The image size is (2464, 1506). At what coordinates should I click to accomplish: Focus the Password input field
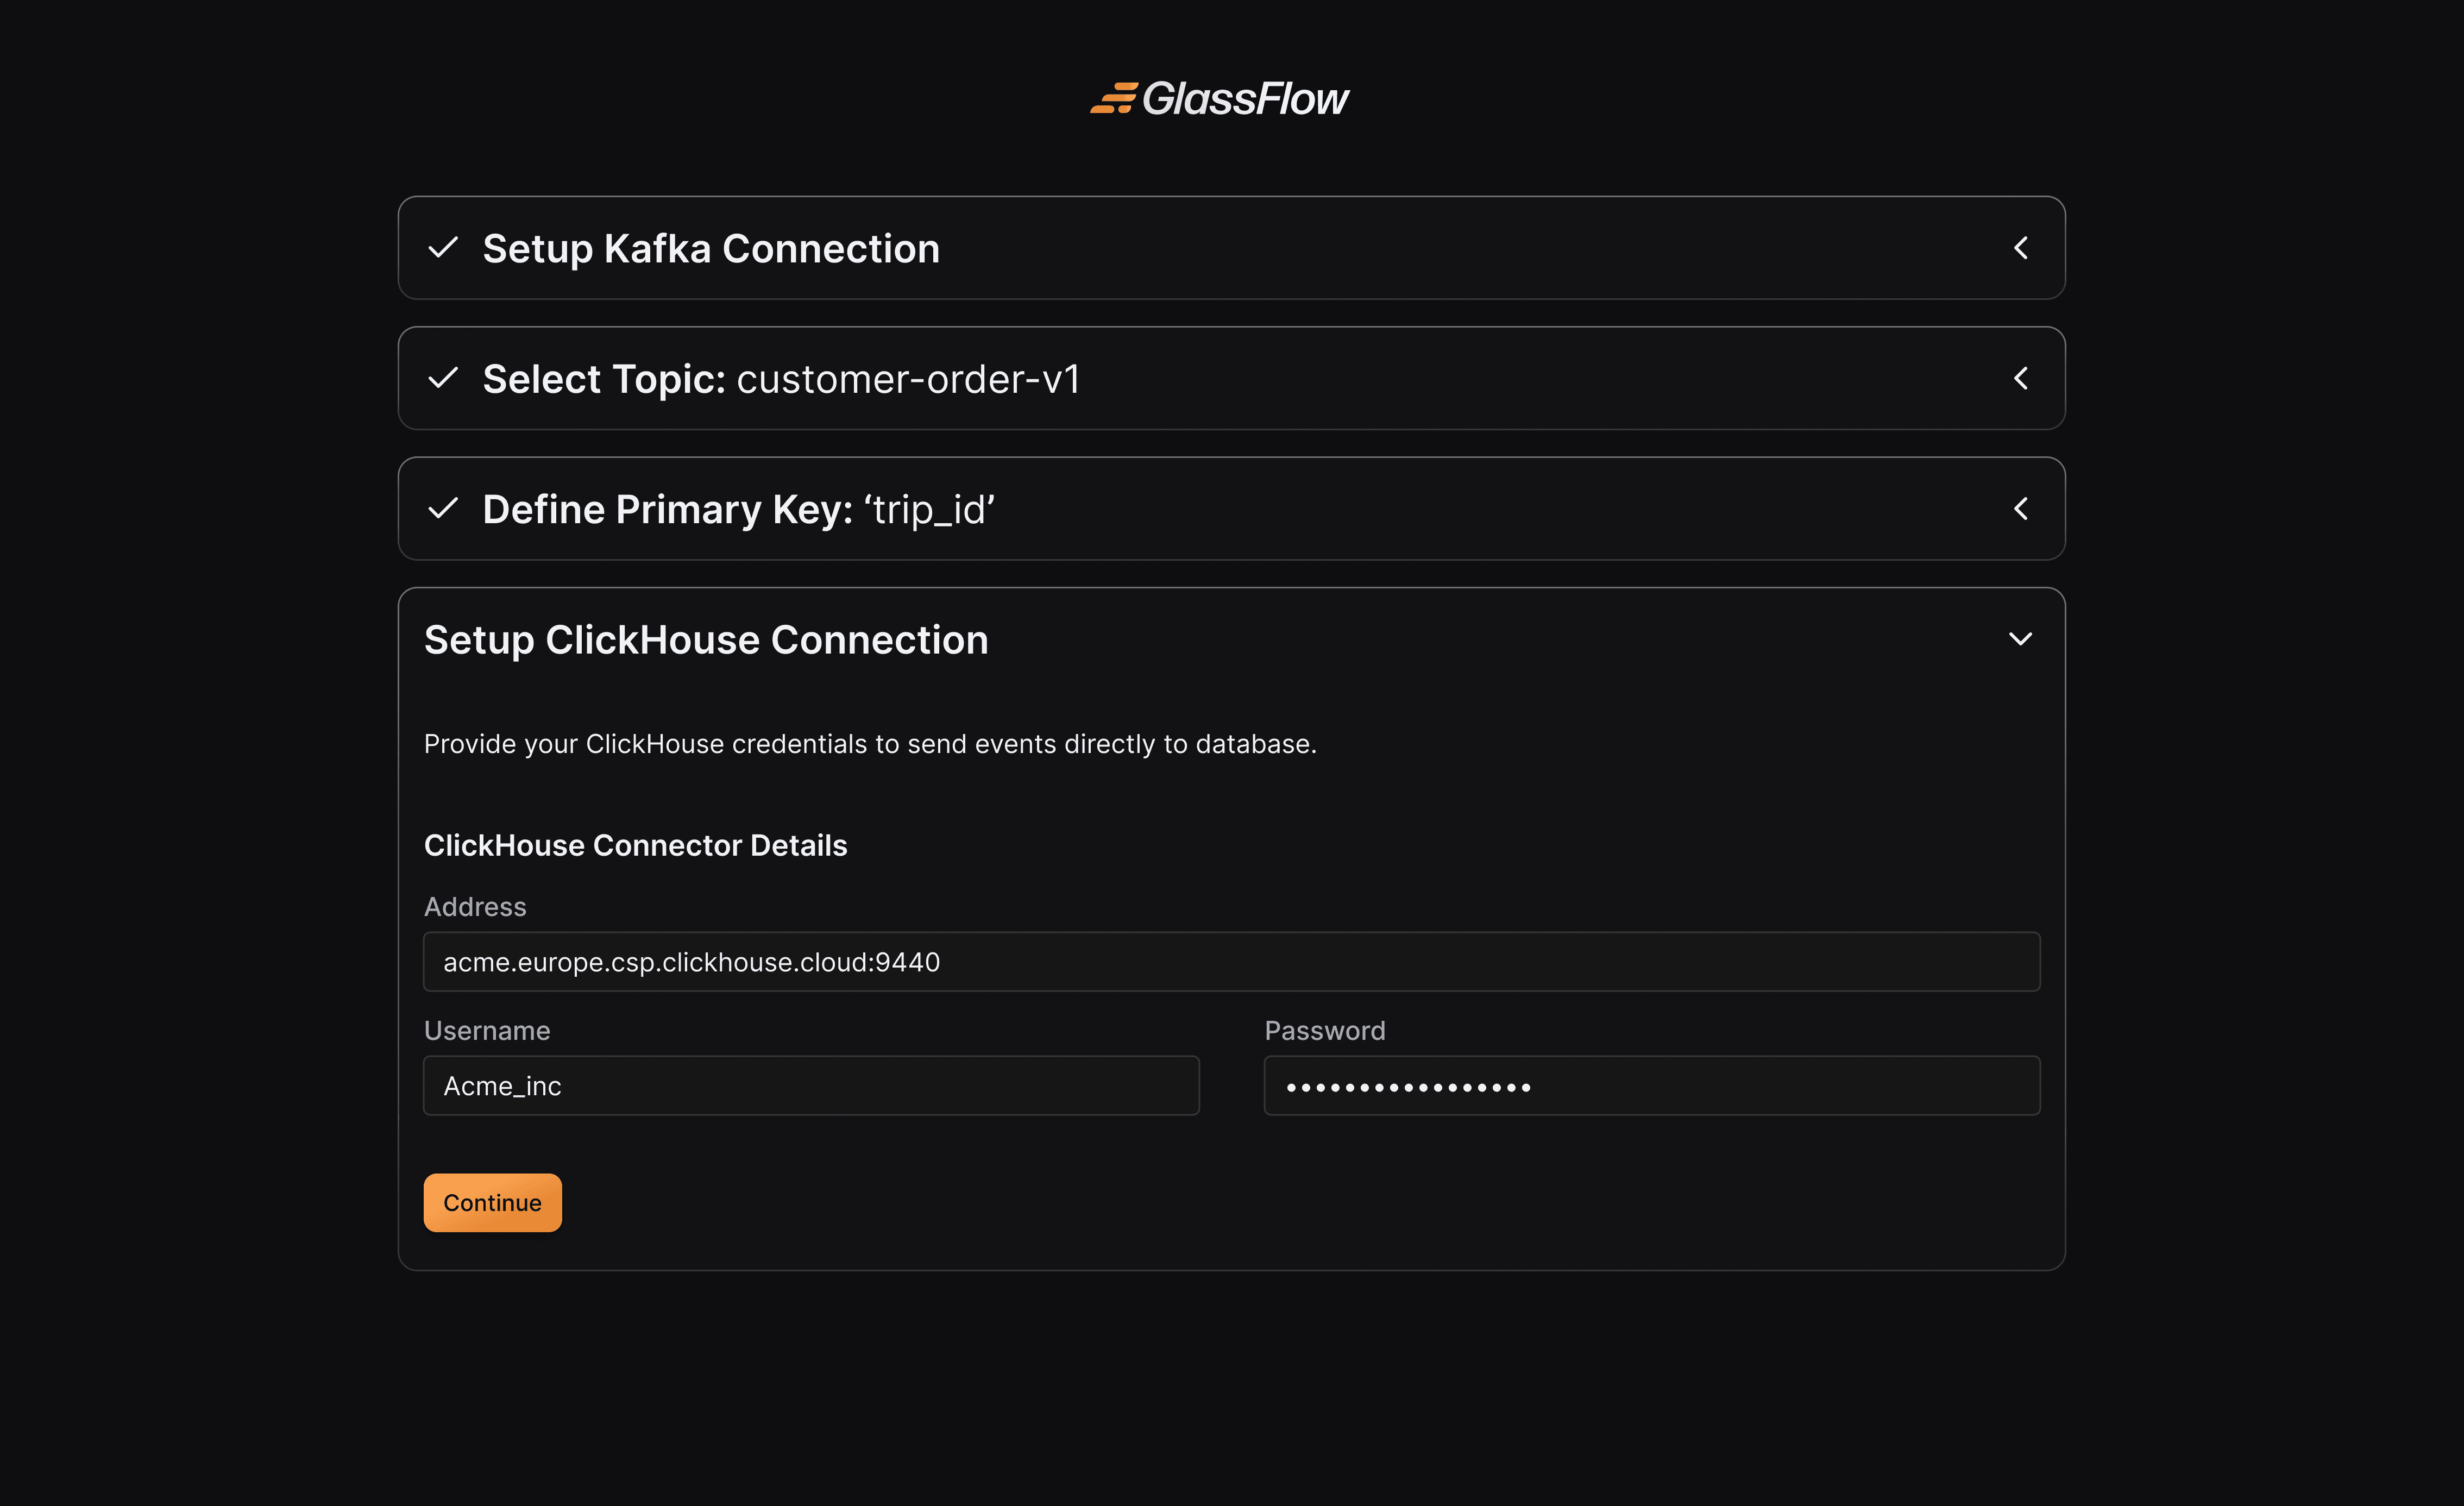(1652, 1086)
